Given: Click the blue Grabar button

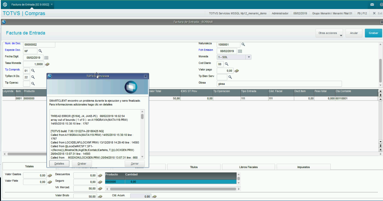Looking at the screenshot, I should pos(373,33).
